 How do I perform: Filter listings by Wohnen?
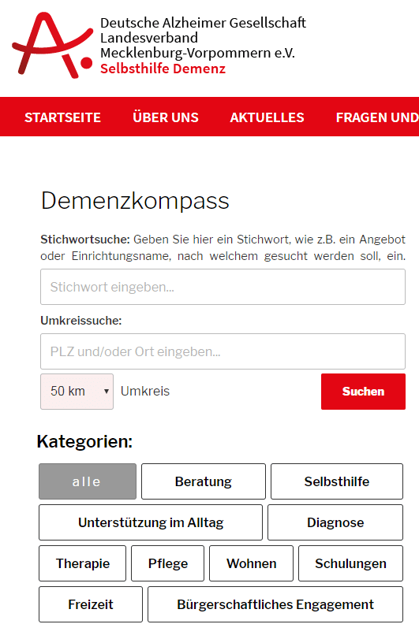[x=251, y=563]
